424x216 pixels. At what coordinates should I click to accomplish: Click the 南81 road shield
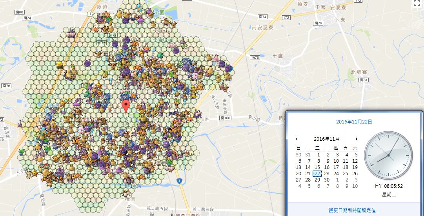[x=364, y=80]
